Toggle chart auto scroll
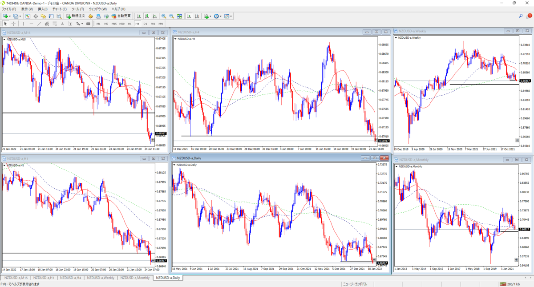The width and height of the screenshot is (534, 287). pos(189,16)
